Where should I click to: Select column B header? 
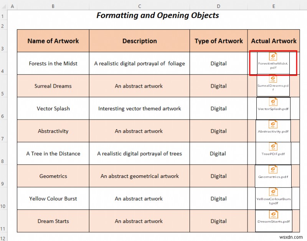pos(53,6)
